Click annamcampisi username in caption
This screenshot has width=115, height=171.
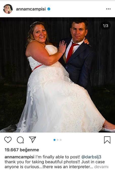pyautogui.click(x=20, y=157)
